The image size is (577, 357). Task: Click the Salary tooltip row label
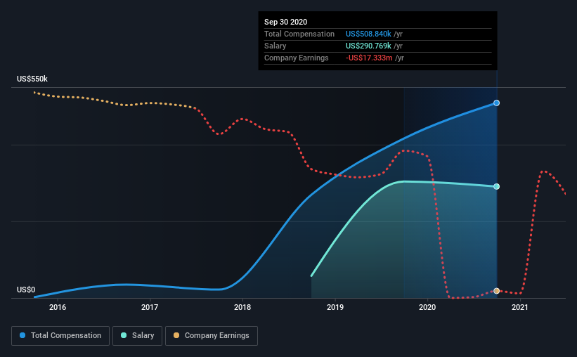[x=275, y=46]
